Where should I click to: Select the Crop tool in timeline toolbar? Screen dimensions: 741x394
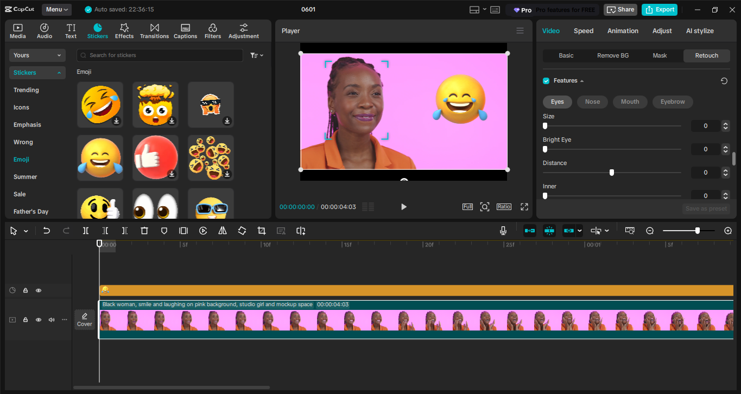point(262,231)
